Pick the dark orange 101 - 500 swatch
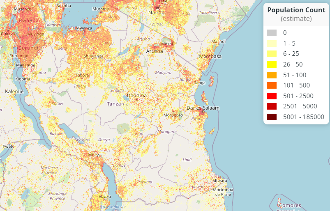330x211 pixels. pos(272,85)
